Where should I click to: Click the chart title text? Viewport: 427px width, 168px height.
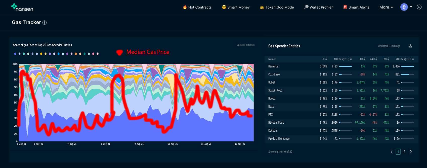[42, 45]
